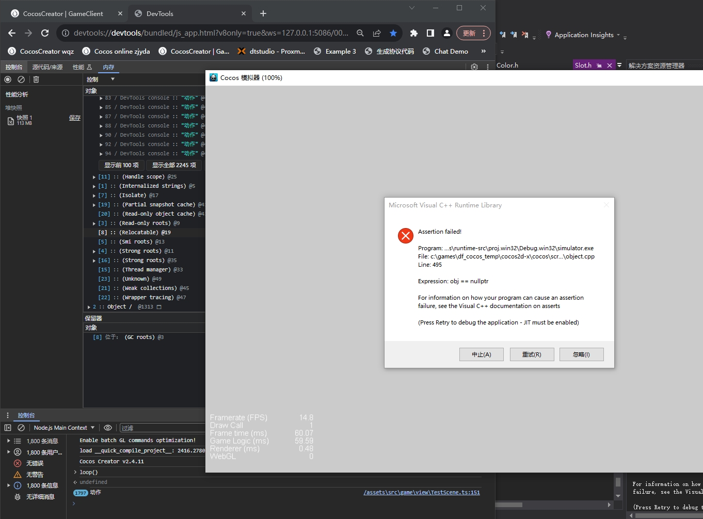Open the TestScene.ts:151 source link
The height and width of the screenshot is (519, 703).
pyautogui.click(x=422, y=493)
